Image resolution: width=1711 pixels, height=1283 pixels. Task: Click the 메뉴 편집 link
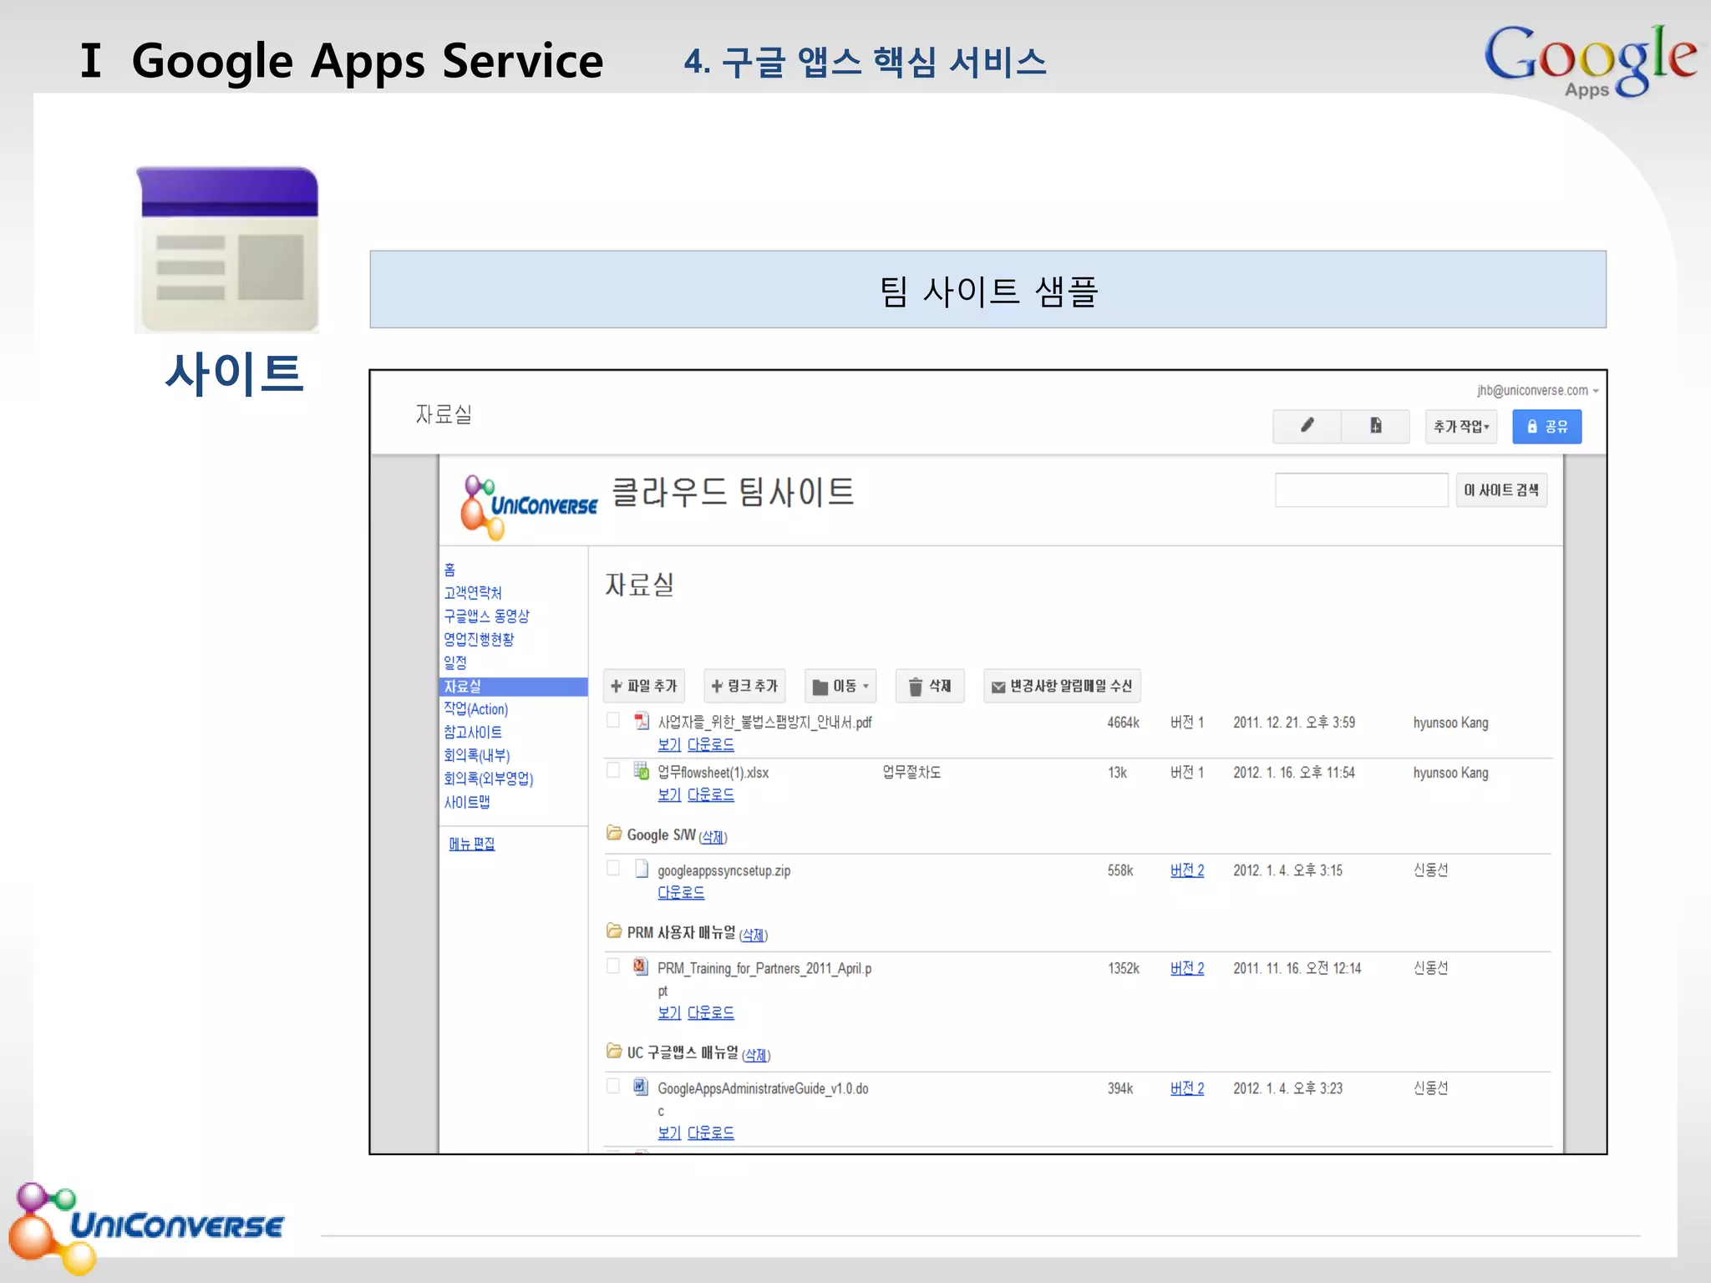(x=472, y=844)
